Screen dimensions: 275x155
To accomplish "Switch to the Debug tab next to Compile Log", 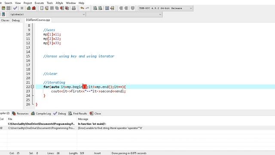I will (60, 114).
